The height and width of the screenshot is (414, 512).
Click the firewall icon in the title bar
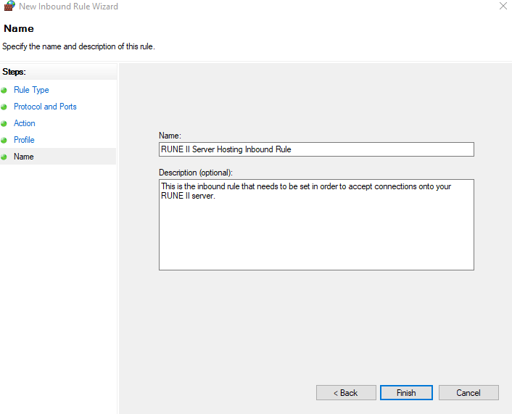9,7
